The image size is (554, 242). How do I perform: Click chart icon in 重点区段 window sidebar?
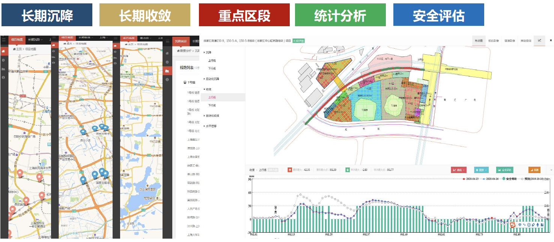(115, 58)
